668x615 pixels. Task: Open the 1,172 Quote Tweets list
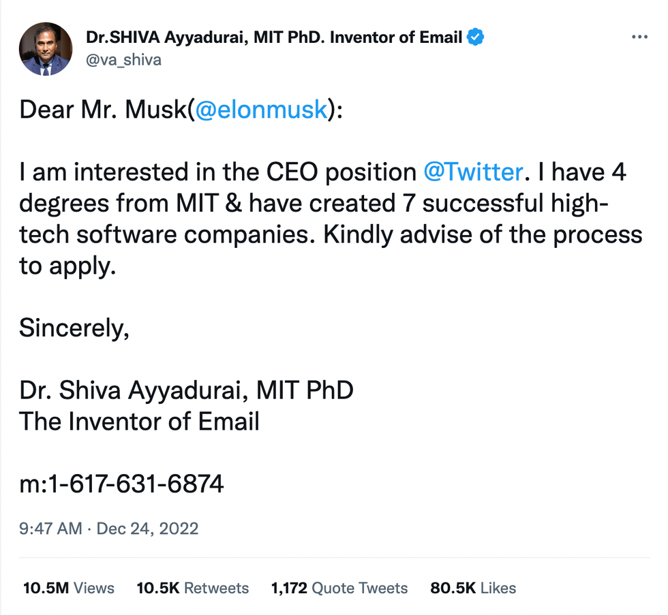[339, 588]
